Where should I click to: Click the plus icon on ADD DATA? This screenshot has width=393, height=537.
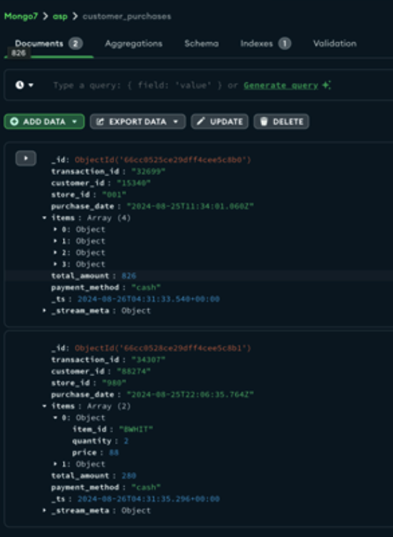pos(15,121)
